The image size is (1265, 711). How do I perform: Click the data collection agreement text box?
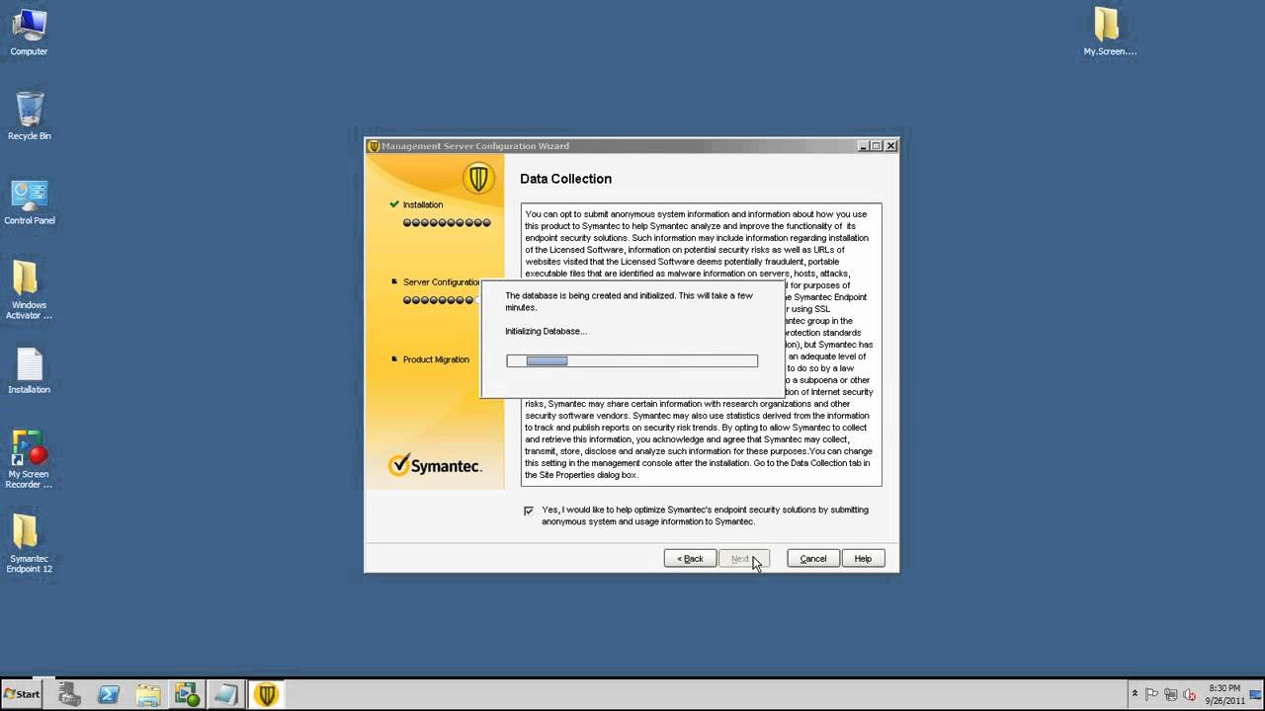(701, 345)
